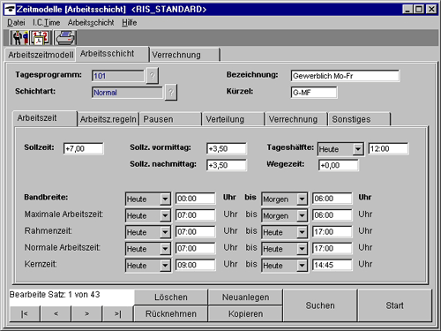Image resolution: width=441 pixels, height=331 pixels.
Task: Click the Sollzeit field
Action: pyautogui.click(x=83, y=148)
